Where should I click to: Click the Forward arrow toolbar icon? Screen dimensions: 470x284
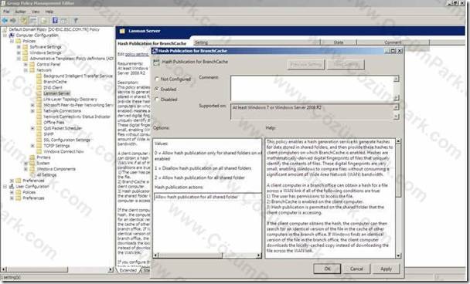[13, 20]
